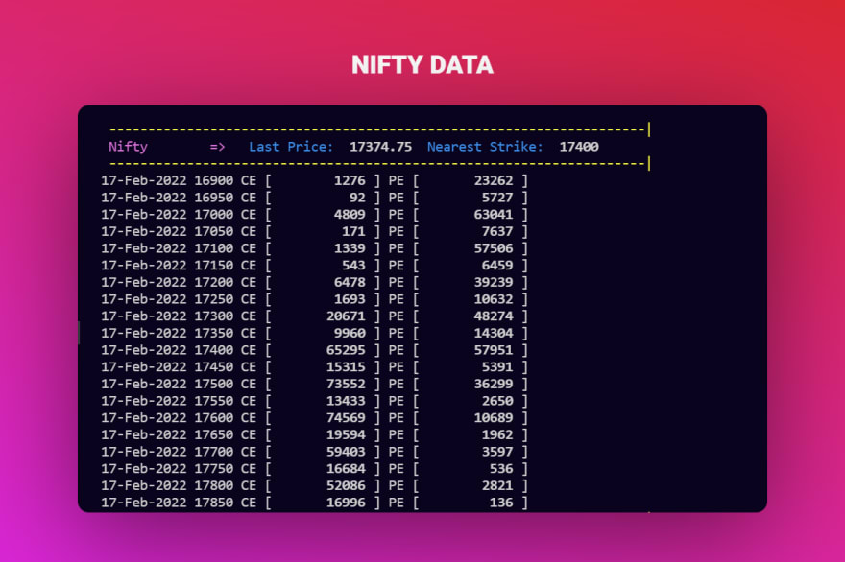Select PE value 10689
Screen dimensions: 845x562
[x=494, y=418]
